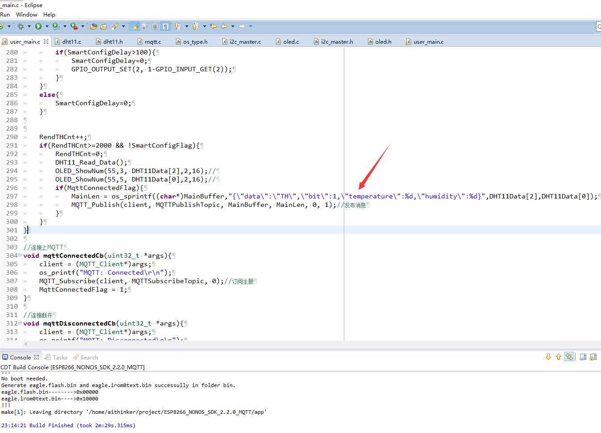
Task: Open Previous Annotation dropdown arrow
Action: (205, 26)
